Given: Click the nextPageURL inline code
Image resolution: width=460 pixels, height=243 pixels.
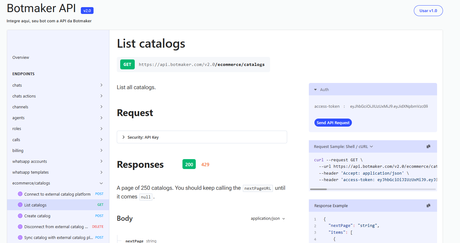Looking at the screenshot, I should click(258, 188).
